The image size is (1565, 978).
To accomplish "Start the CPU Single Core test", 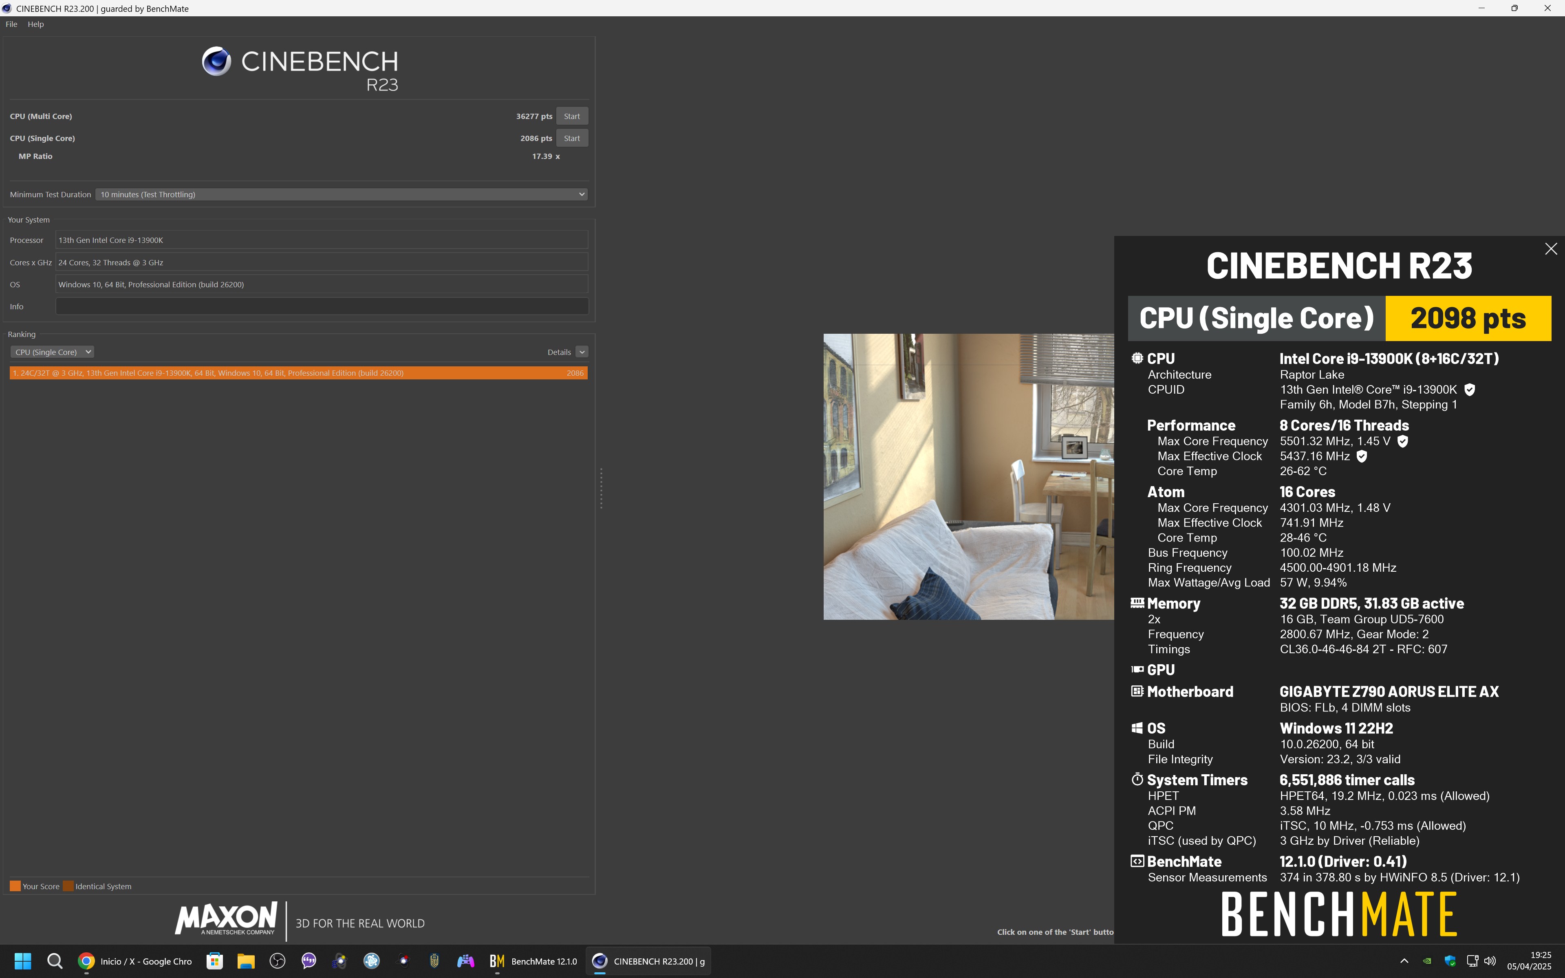I will coord(572,139).
